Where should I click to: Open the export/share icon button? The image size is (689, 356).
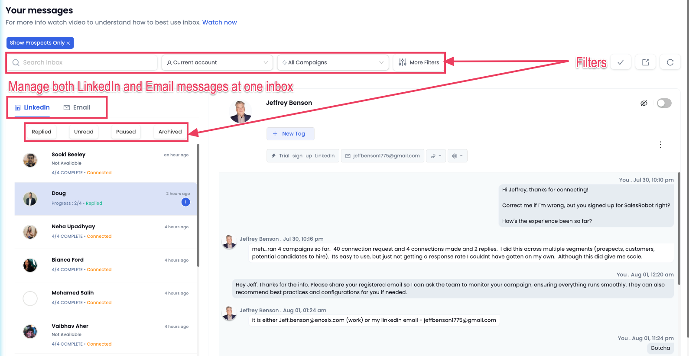point(645,62)
